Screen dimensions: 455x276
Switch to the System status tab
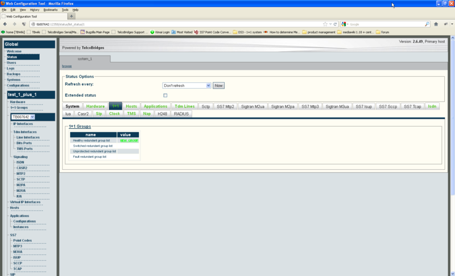(x=72, y=106)
